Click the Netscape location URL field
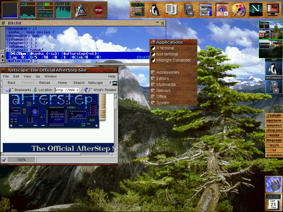The image size is (283, 212). (x=66, y=90)
